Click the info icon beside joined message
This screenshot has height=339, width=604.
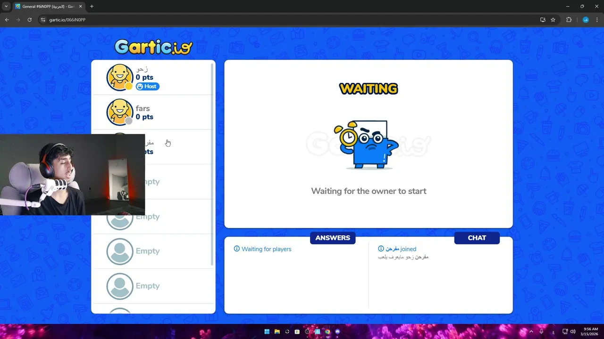[x=381, y=249]
